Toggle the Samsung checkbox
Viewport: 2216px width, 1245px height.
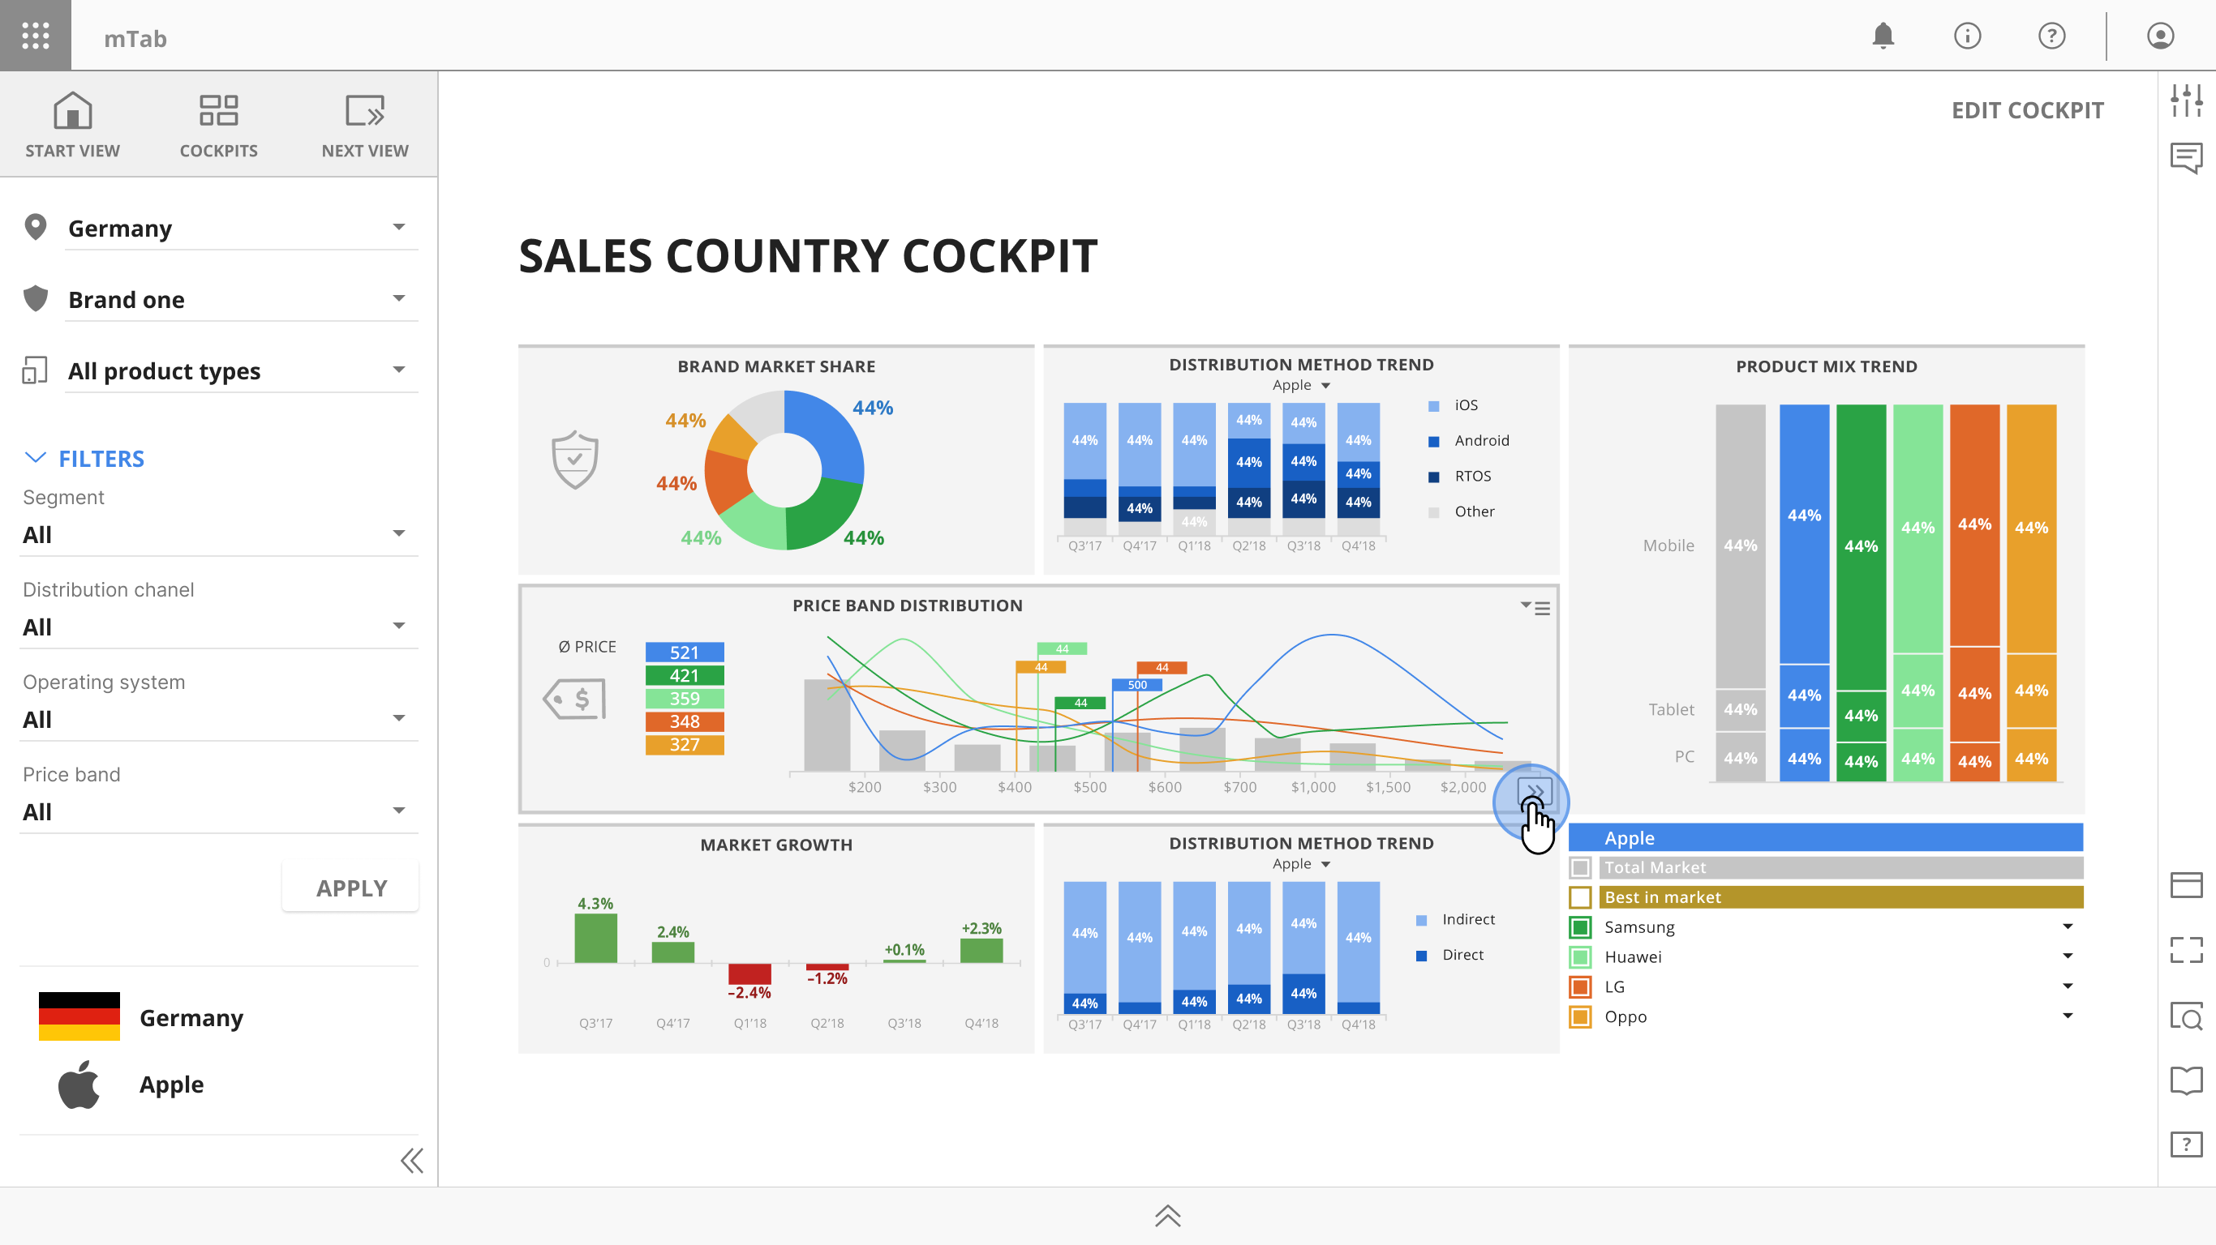click(1580, 927)
